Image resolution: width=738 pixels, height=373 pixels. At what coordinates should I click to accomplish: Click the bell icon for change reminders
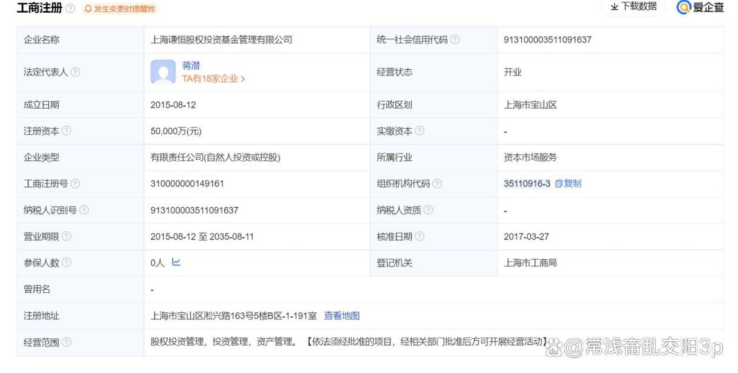[87, 9]
